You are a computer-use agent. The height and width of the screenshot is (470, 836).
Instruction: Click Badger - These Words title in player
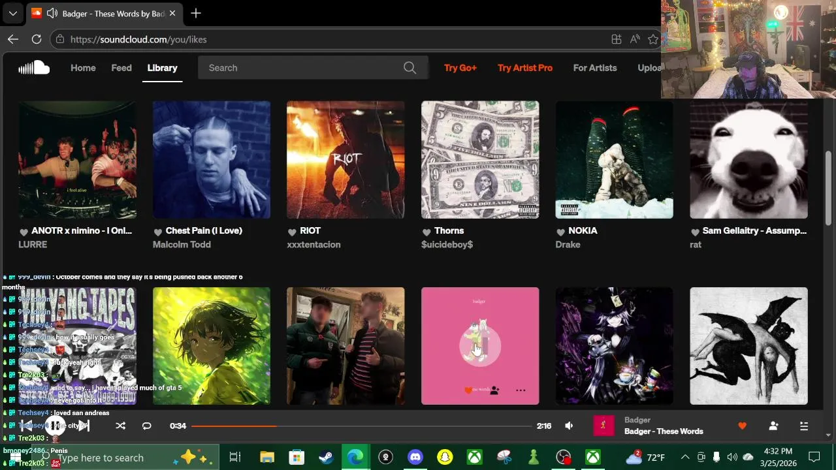coord(664,431)
